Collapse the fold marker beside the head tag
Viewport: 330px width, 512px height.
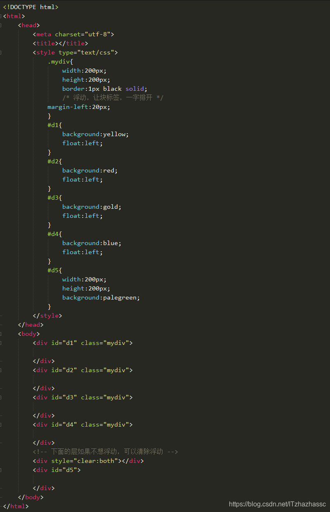pos(1,25)
